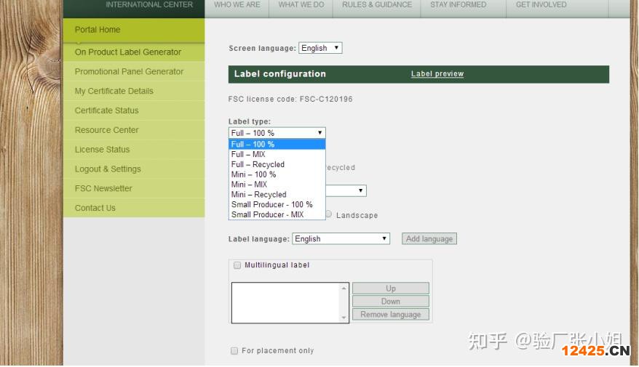View My Certificate Details
Viewport: 639px width, 367px height.
(x=114, y=92)
